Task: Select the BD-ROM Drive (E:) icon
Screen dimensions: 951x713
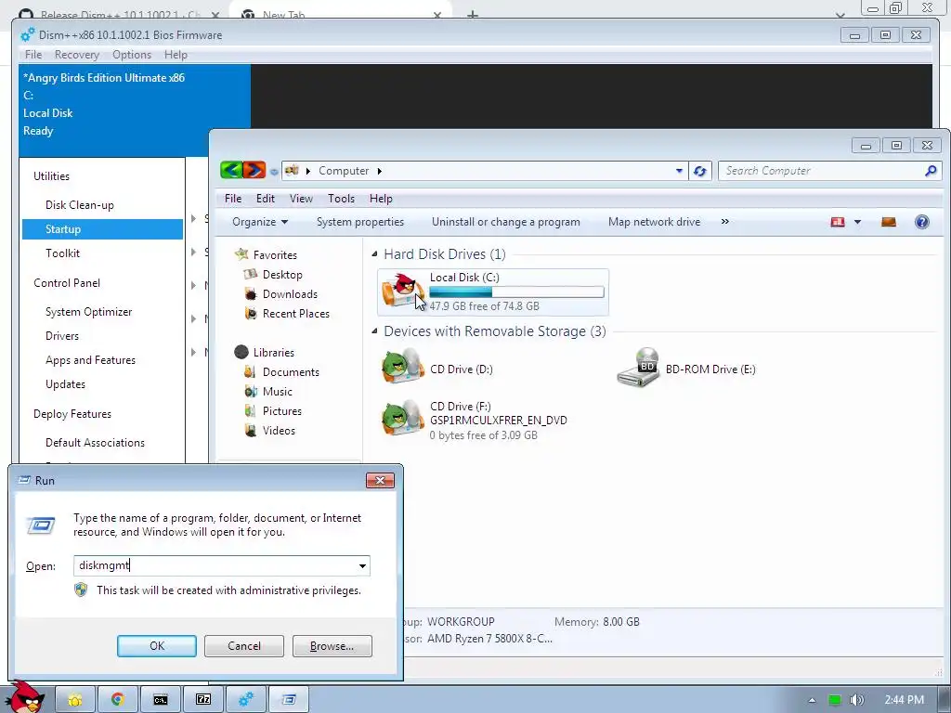Action: click(638, 368)
